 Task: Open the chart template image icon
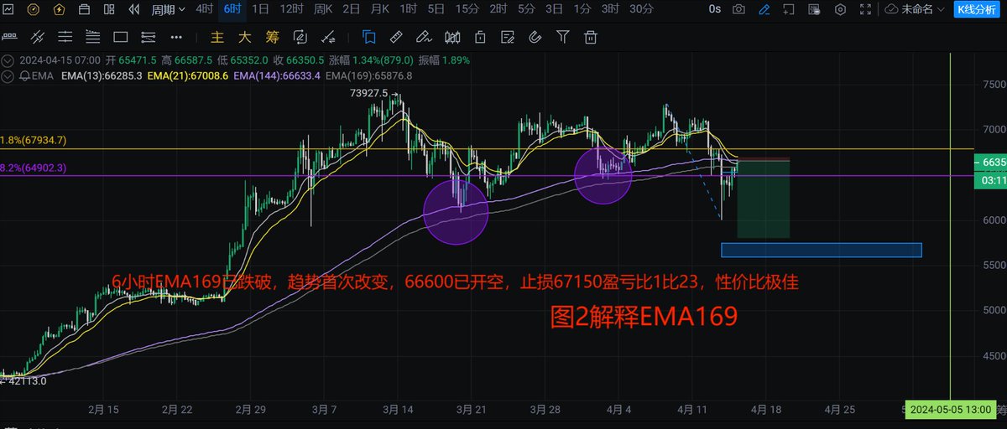tap(814, 10)
